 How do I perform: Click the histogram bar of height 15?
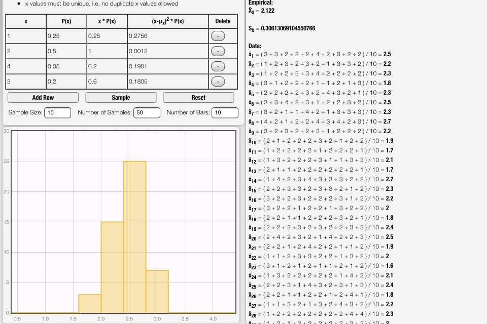(x=112, y=268)
